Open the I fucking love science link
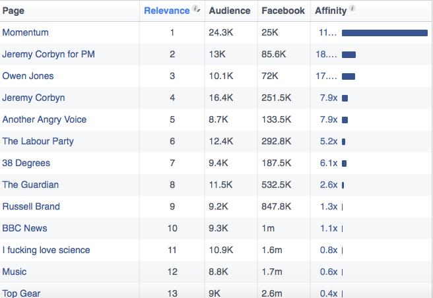433x298 pixels. (46, 250)
